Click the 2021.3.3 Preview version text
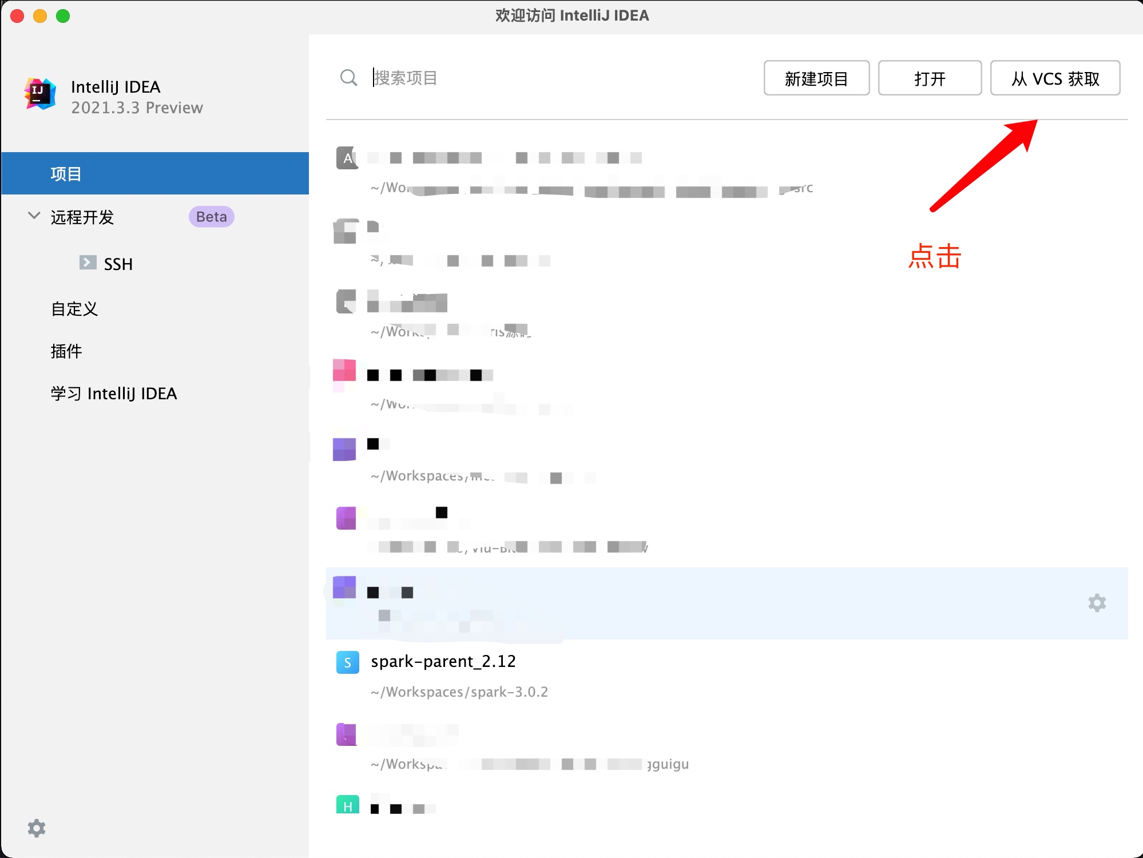Screen dimensions: 1143x858 pyautogui.click(x=137, y=108)
